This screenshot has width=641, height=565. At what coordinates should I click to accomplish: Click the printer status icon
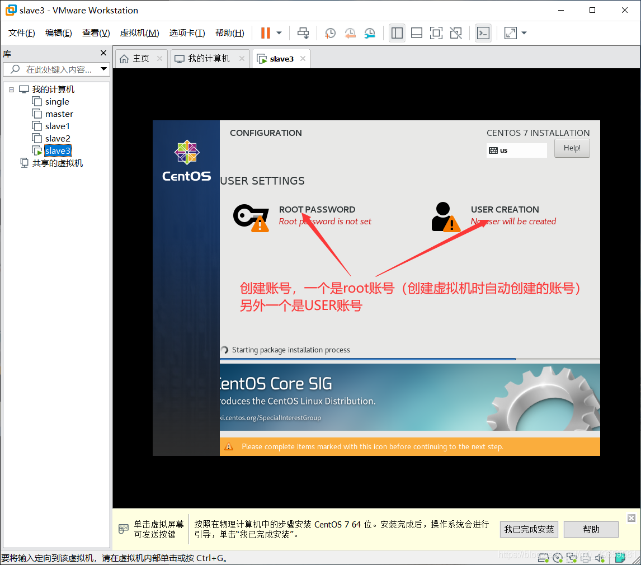point(586,558)
